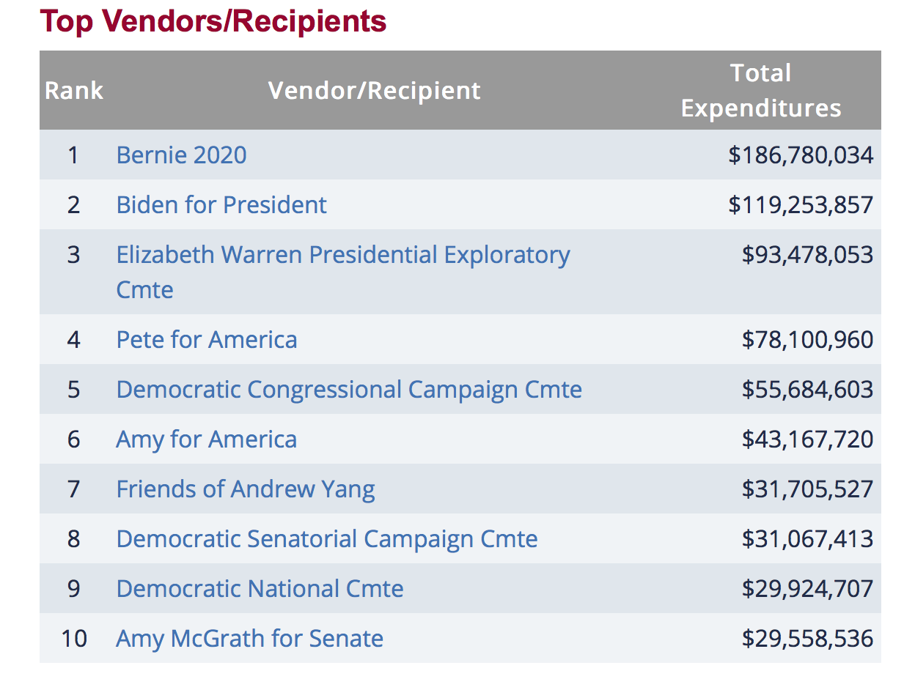The image size is (915, 690).
Task: Select the $78,100,960 amount cell
Action: click(807, 340)
